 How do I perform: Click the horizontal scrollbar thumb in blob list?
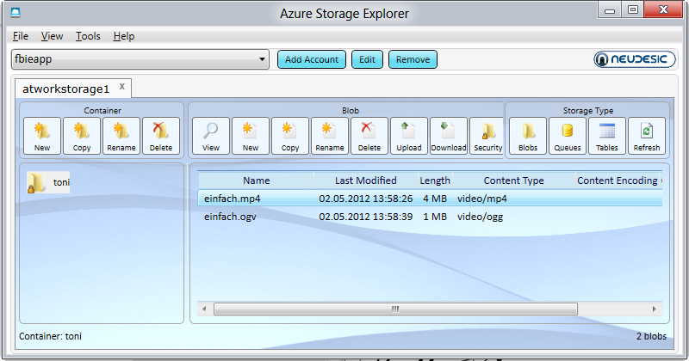pos(394,309)
